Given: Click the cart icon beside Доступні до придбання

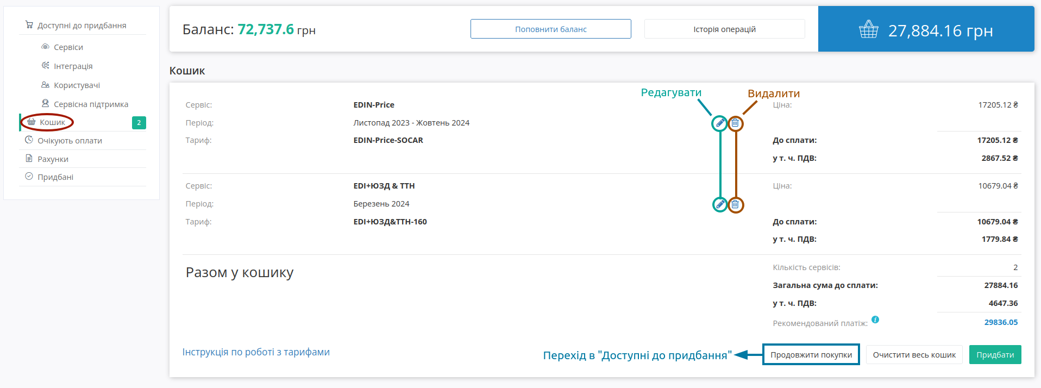Looking at the screenshot, I should tap(29, 25).
